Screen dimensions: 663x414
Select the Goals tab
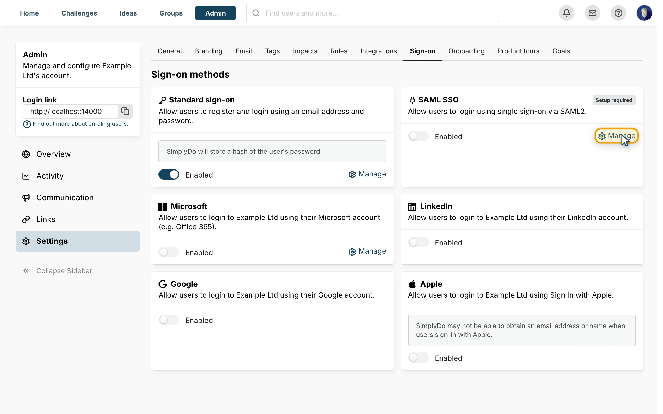coord(561,51)
